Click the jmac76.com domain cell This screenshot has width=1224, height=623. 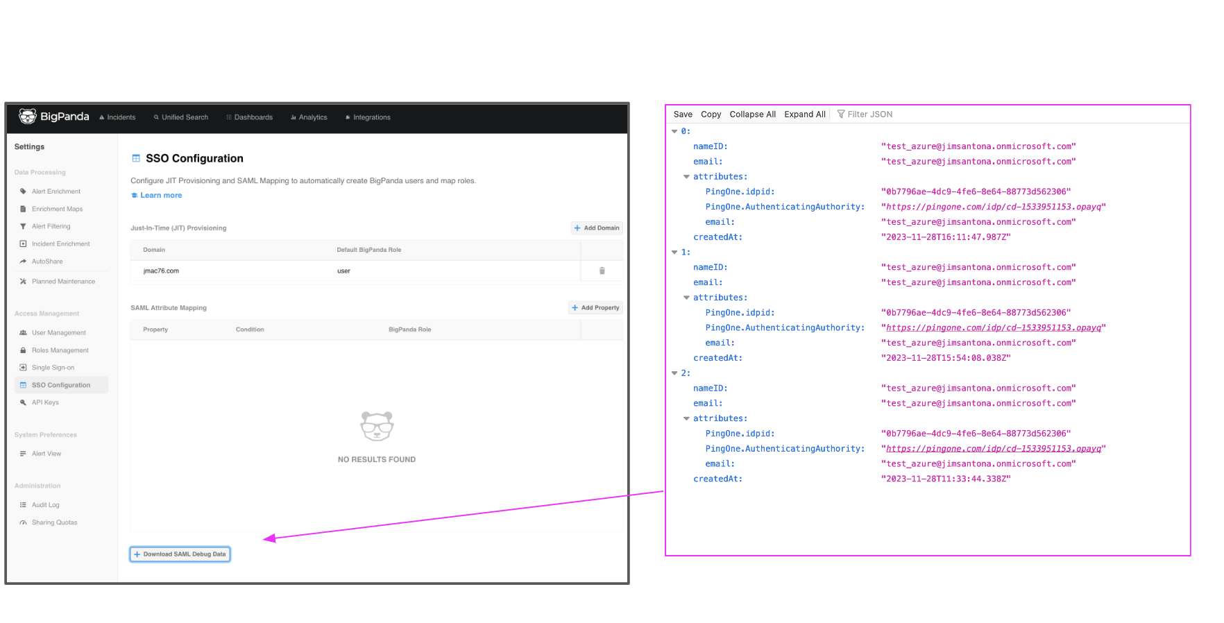click(161, 271)
